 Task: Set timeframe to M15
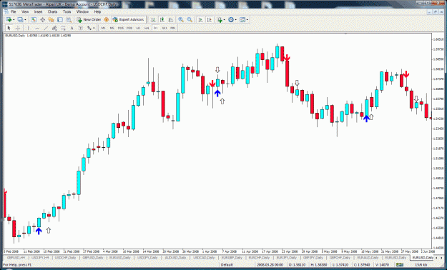tap(121, 28)
